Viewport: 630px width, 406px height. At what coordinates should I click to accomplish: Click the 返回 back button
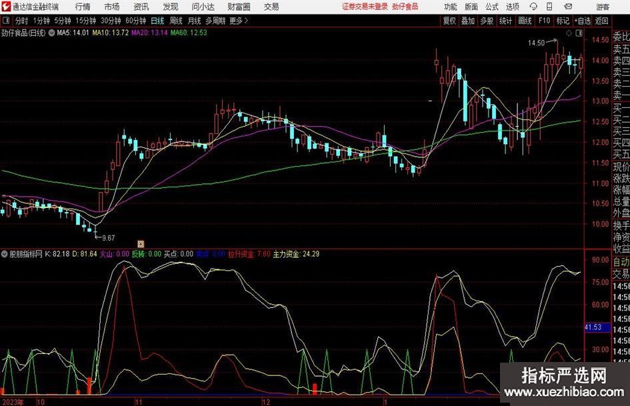601,21
